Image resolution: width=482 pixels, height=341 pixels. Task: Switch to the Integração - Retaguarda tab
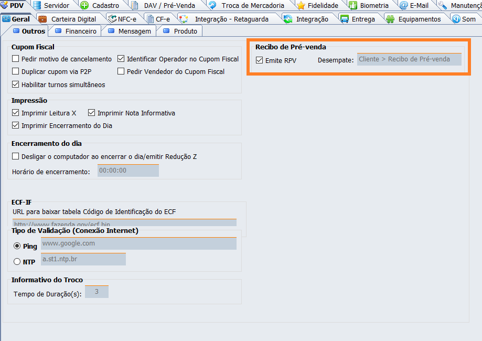click(231, 19)
